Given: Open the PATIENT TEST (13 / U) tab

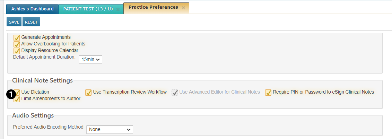Looking at the screenshot, I should 88,9.
